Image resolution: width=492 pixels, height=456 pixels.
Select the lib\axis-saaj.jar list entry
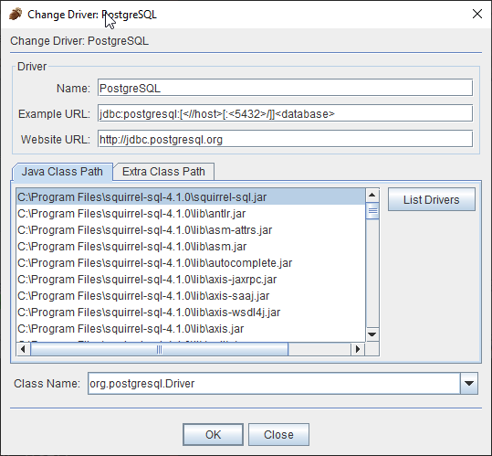[191, 295]
